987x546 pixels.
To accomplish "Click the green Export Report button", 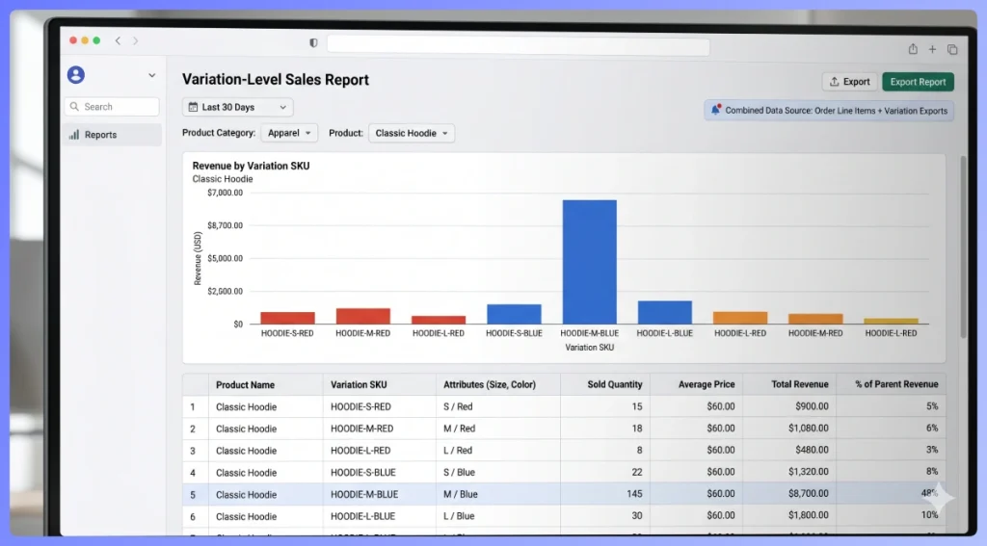I will point(918,82).
